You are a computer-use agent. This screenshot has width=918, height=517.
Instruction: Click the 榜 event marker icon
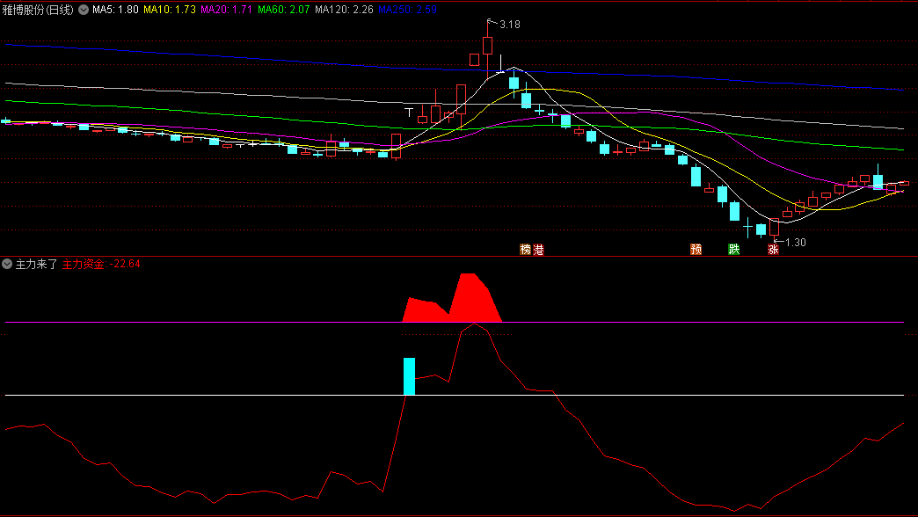[526, 250]
